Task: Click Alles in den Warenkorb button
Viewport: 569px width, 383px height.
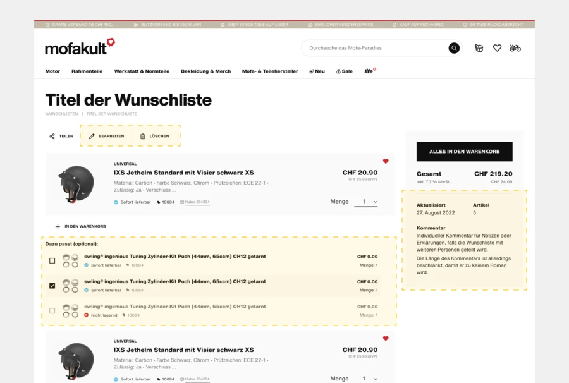Action: (464, 152)
